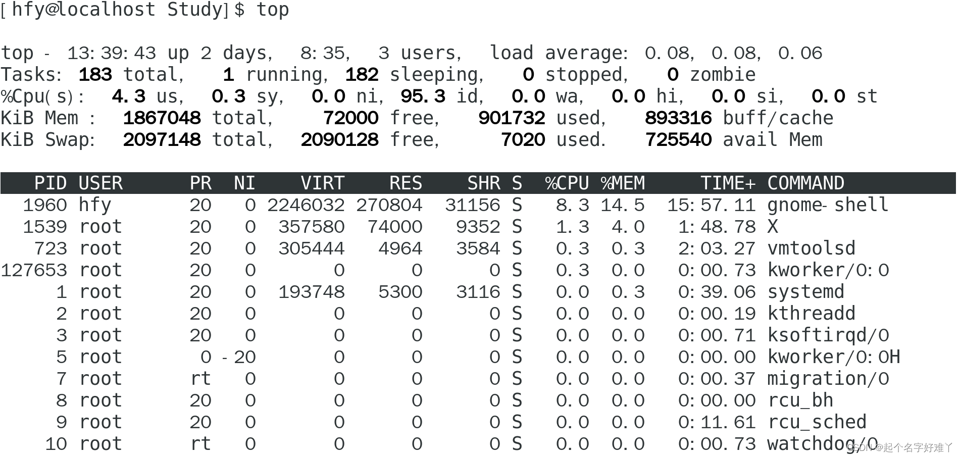Viewport: 960px width, 457px height.
Task: Click the kworker/0:0 command name
Action: [x=828, y=270]
